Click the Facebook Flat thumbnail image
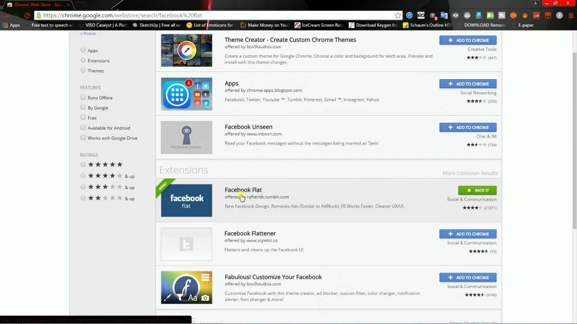 pyautogui.click(x=187, y=200)
